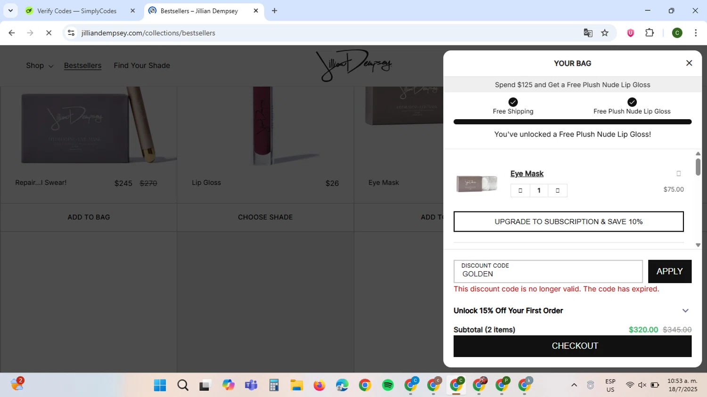Open the tab search dropdown

[x=10, y=11]
